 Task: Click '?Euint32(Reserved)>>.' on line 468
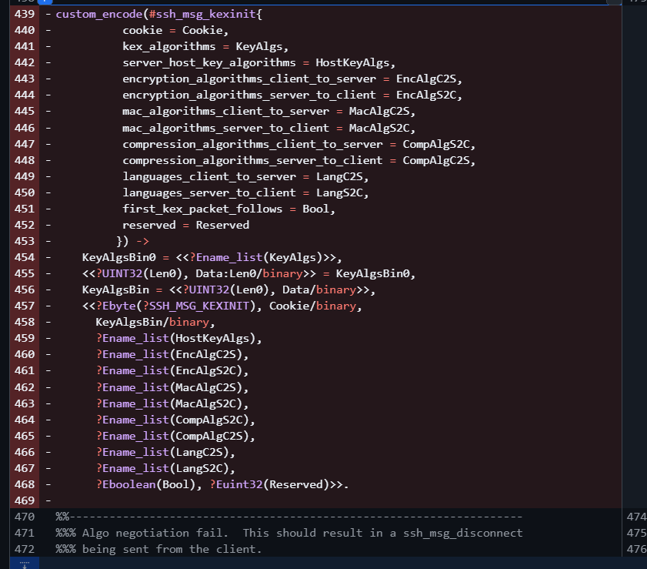[x=279, y=485]
